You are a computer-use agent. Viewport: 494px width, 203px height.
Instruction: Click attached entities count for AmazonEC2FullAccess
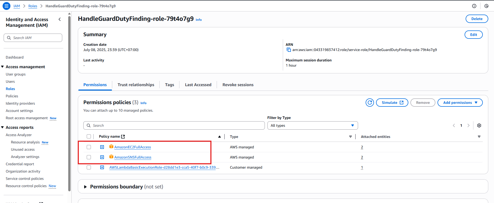(362, 147)
